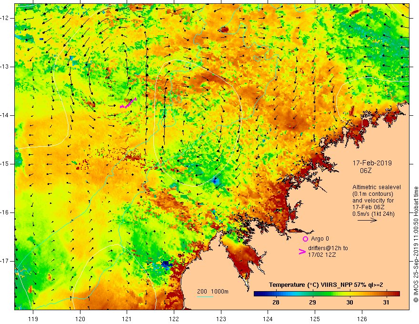
Task: Click the longitude label 123
Action: coord(221,319)
